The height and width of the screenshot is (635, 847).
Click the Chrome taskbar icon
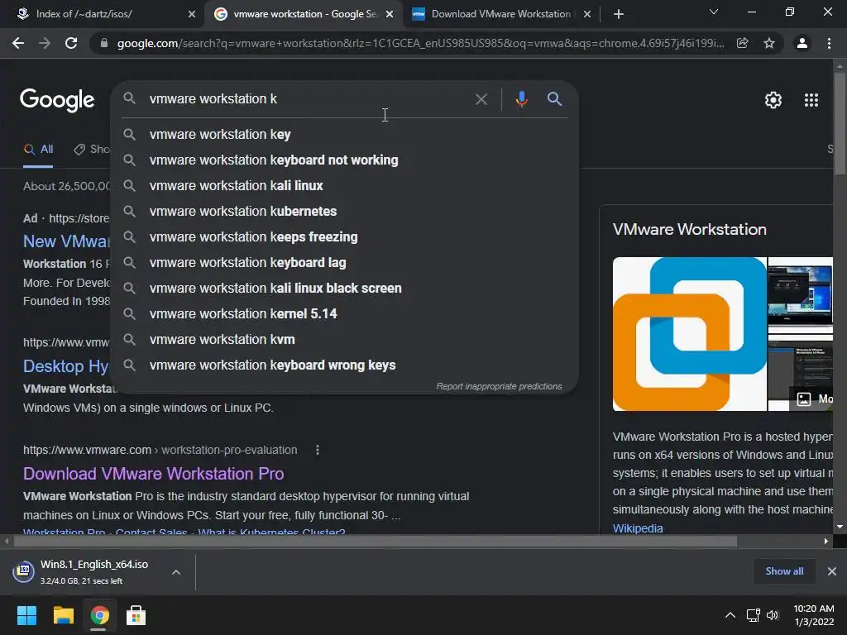pyautogui.click(x=99, y=615)
